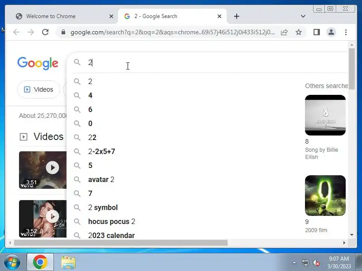Choose the suggestion "5"
The width and height of the screenshot is (362, 271).
(208, 165)
